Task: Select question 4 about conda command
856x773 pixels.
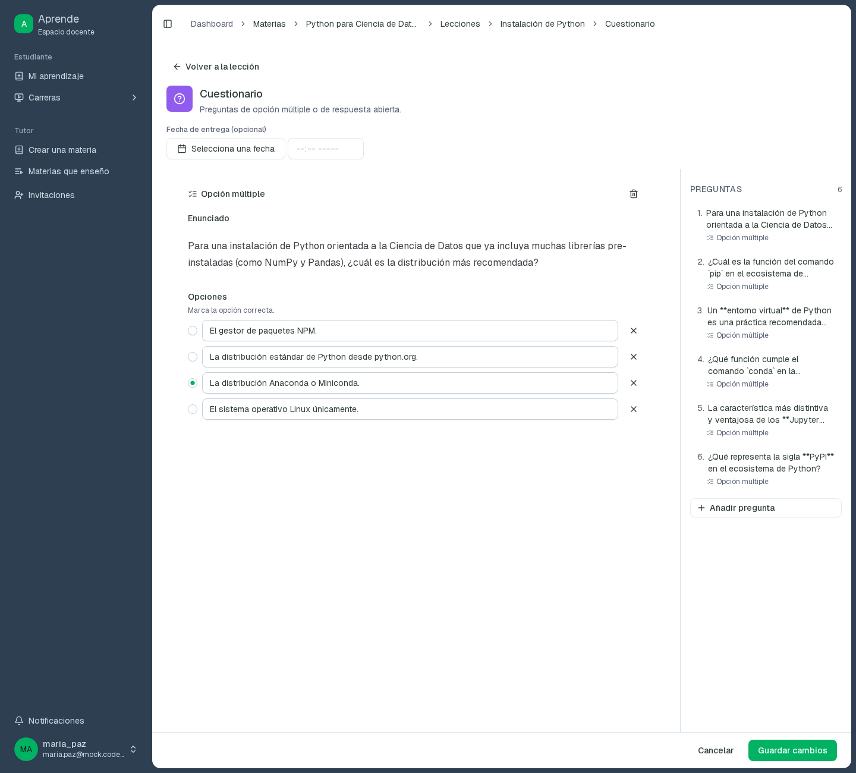Action: tap(766, 371)
